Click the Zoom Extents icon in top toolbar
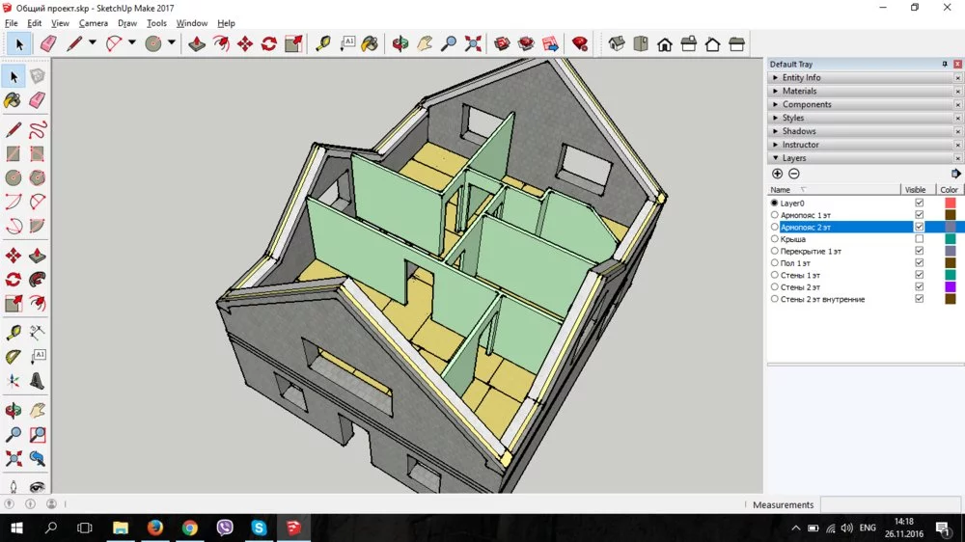 point(473,43)
